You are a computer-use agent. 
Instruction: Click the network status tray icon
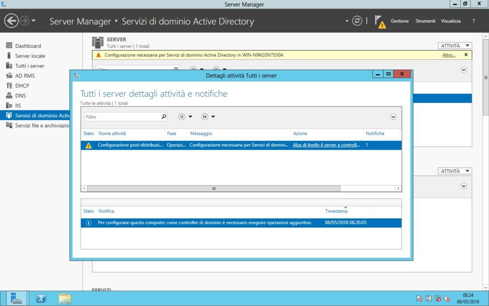[438, 298]
